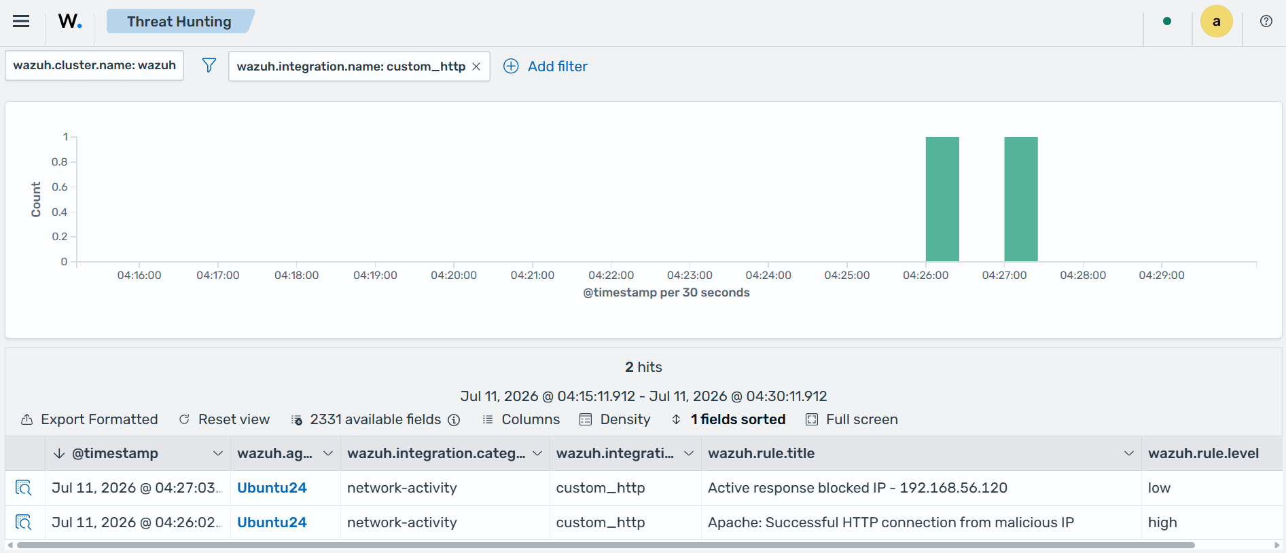Image resolution: width=1286 pixels, height=553 pixels.
Task: Open the wazuh.integrati... column chevron menu
Action: coord(689,453)
